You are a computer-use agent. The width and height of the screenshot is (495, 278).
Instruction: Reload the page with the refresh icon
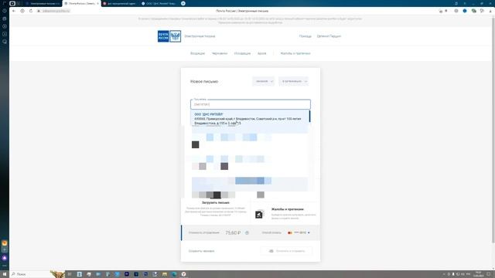(31, 11)
